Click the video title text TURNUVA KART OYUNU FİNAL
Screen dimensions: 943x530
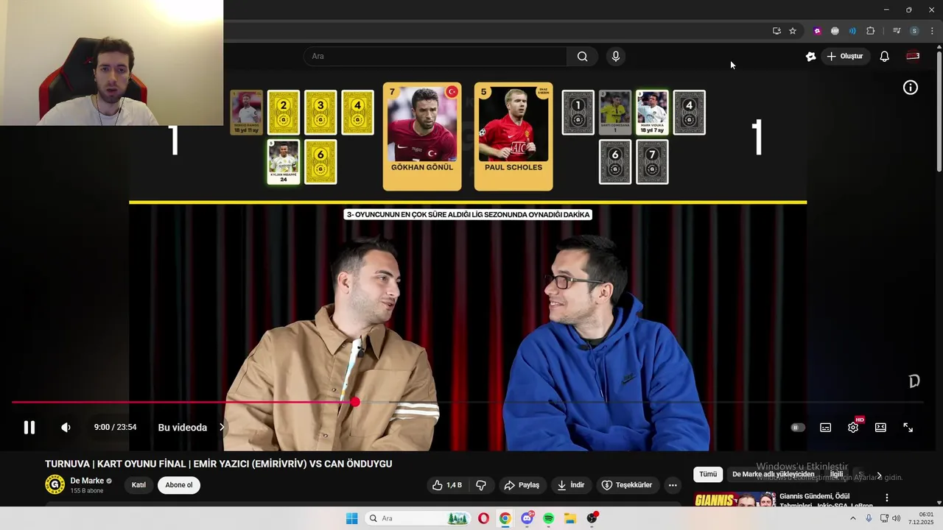219,464
